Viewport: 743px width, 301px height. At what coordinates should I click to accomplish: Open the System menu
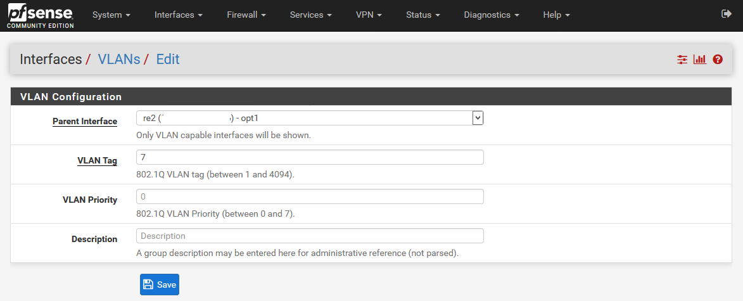coord(111,15)
